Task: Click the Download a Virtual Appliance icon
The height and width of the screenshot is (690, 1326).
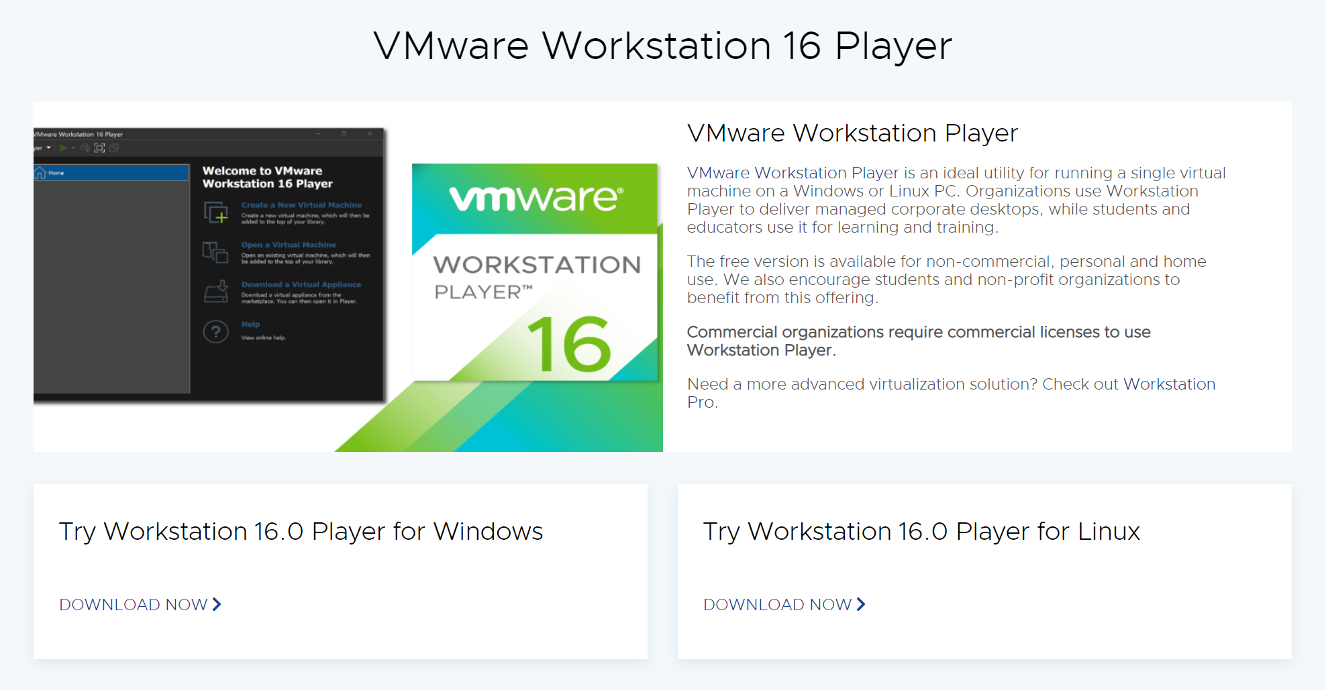Action: tap(216, 292)
